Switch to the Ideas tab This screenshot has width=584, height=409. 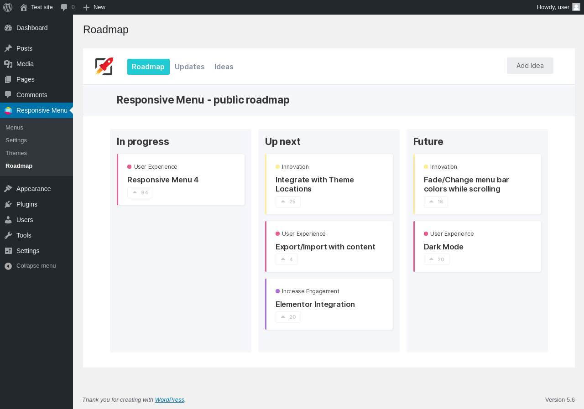(224, 67)
